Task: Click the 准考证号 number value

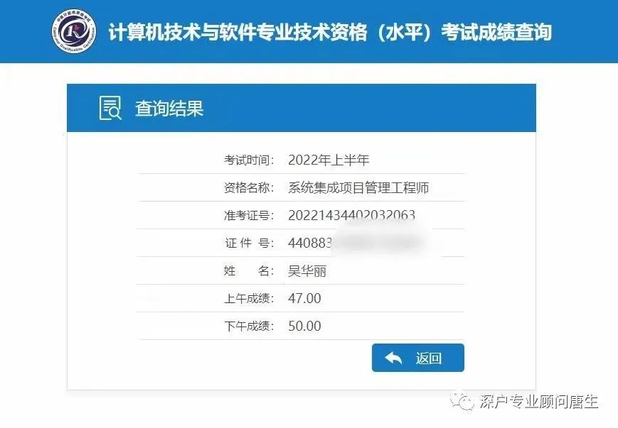Action: tap(351, 215)
